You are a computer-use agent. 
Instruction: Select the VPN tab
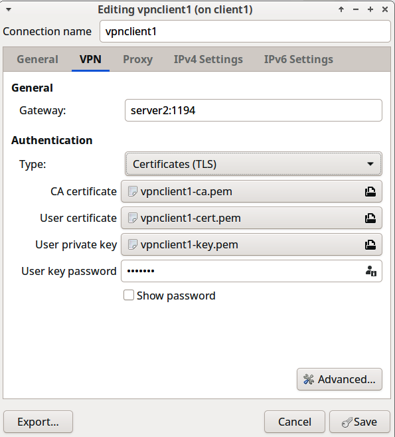pos(90,59)
